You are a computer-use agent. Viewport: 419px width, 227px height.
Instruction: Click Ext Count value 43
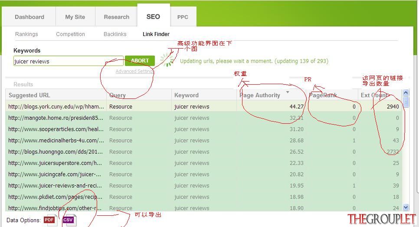[396, 140]
